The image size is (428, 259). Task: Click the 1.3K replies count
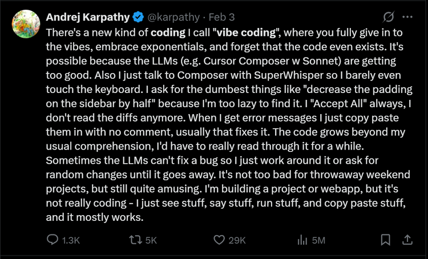point(71,241)
